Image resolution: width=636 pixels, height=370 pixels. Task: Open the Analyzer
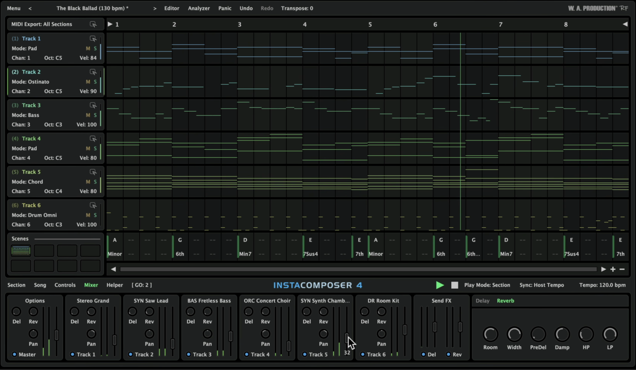point(199,8)
